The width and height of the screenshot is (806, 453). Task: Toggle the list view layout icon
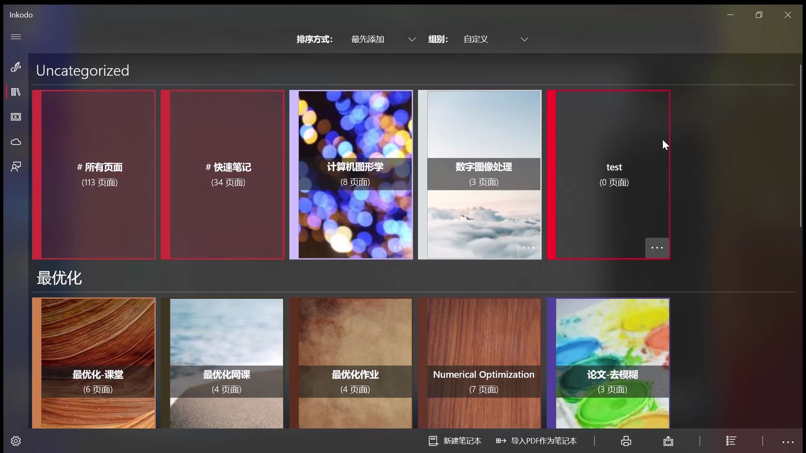coord(731,441)
